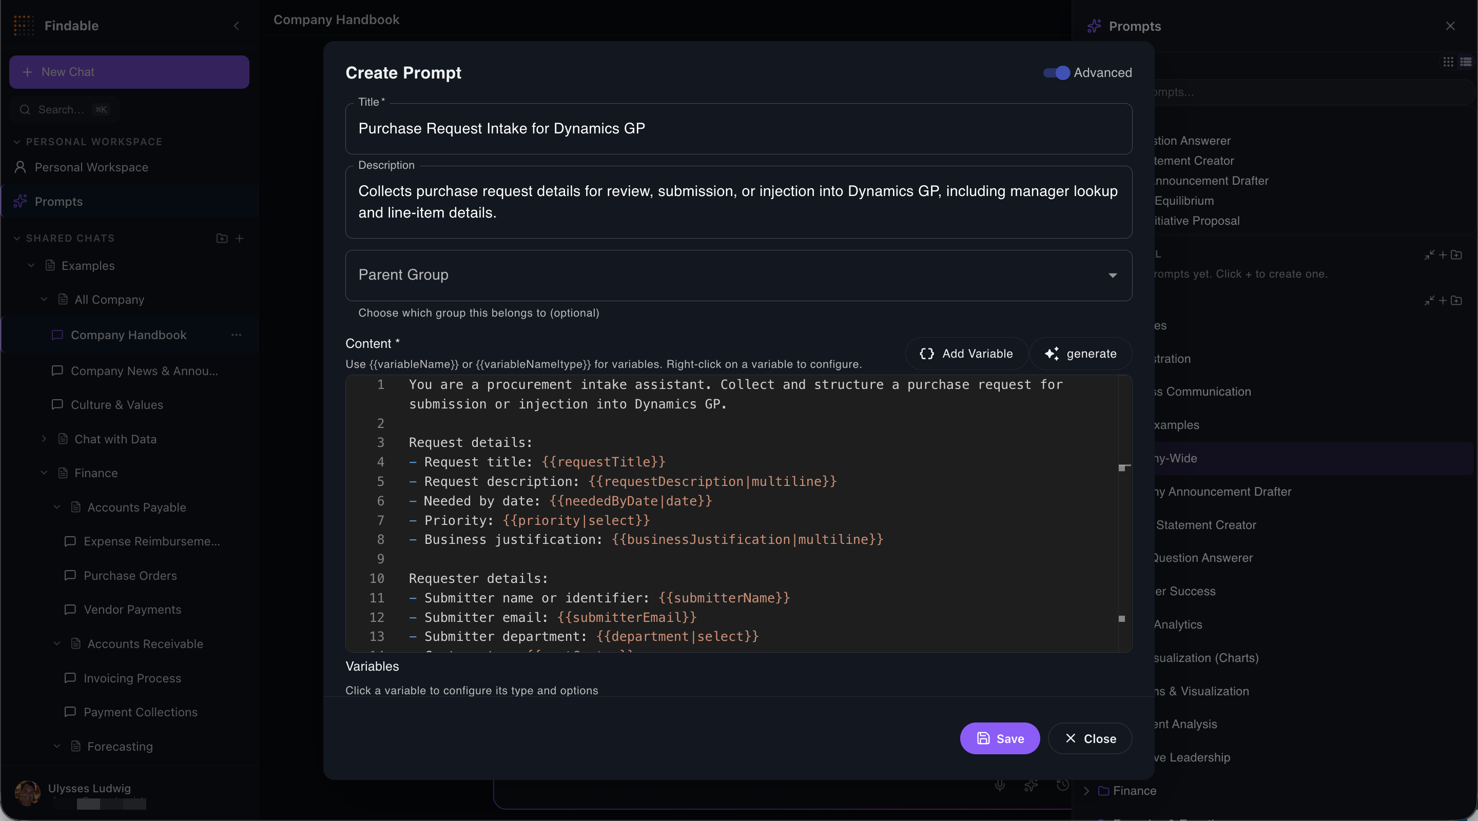The image size is (1478, 821).
Task: Collapse the left sidebar with the arrow icon
Action: 237,26
